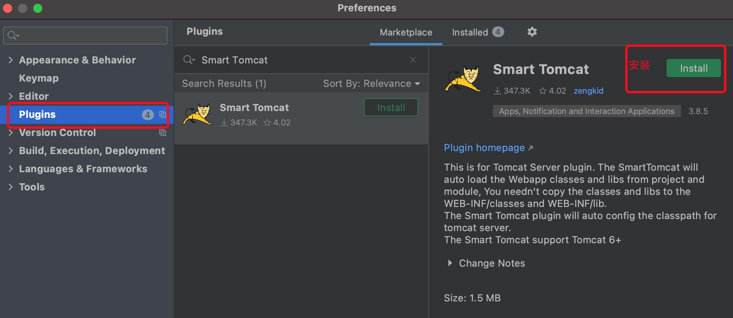733x318 pixels.
Task: Click the download count icon in details panel
Action: coord(497,91)
